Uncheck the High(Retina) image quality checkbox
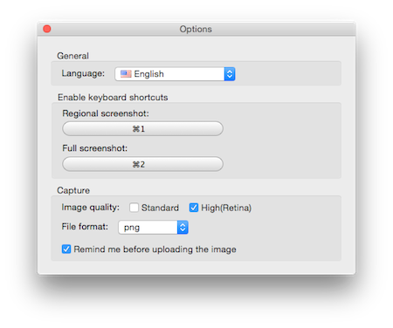 click(x=194, y=208)
